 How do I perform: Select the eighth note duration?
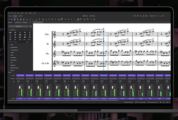[24, 19]
